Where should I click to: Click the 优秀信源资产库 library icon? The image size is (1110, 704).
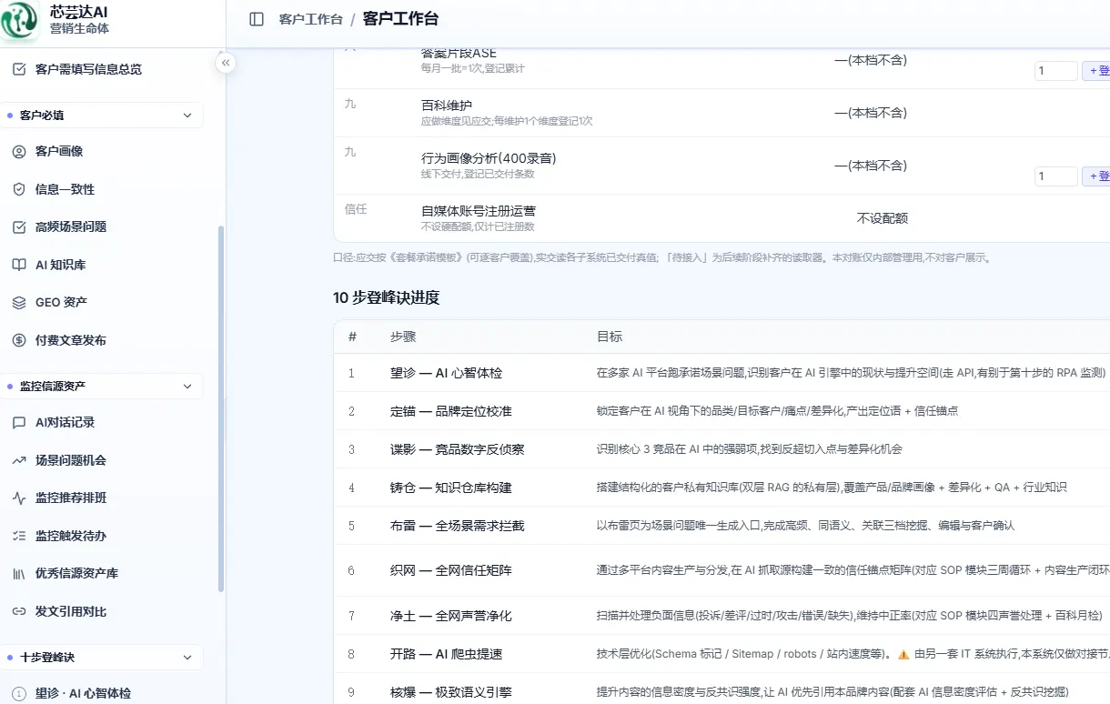(19, 573)
